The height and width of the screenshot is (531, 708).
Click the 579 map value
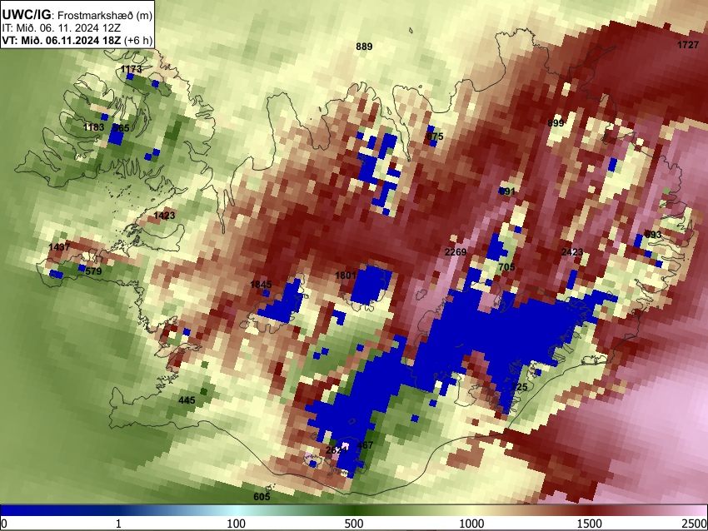[93, 271]
